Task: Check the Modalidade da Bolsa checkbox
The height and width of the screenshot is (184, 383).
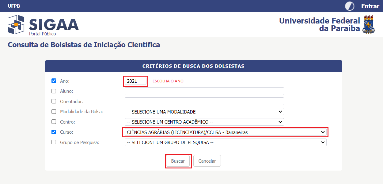Action: point(54,112)
